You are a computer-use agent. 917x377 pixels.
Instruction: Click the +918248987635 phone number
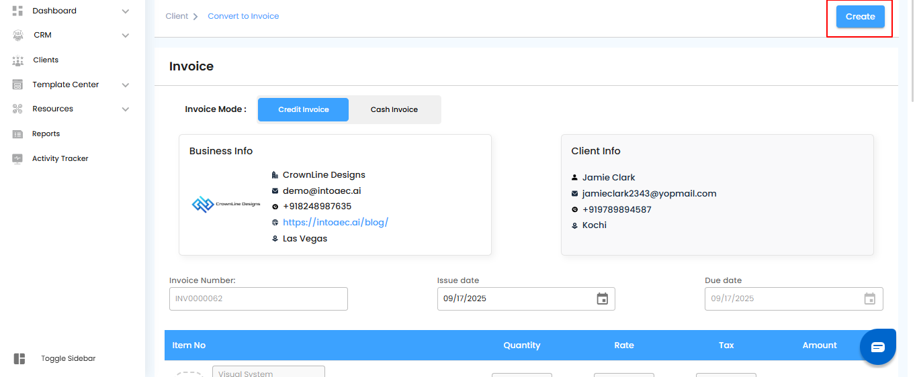pyautogui.click(x=317, y=206)
